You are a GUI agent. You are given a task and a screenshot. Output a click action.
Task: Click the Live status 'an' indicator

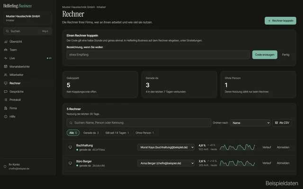click(49, 58)
